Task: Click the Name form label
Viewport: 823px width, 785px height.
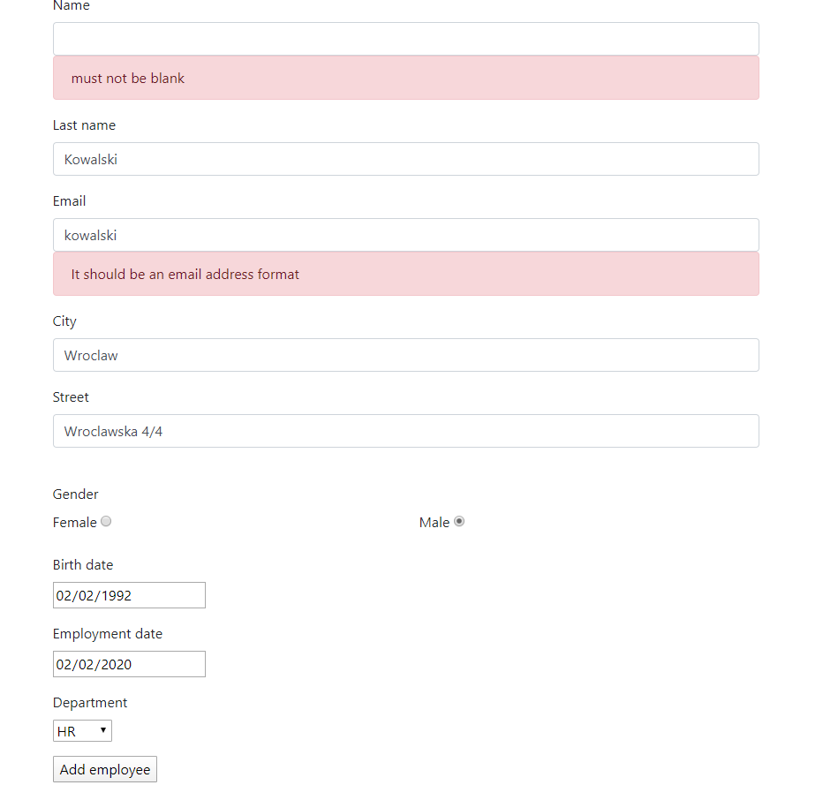Action: pyautogui.click(x=71, y=6)
